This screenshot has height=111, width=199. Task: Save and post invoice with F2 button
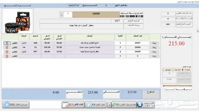[124, 105]
